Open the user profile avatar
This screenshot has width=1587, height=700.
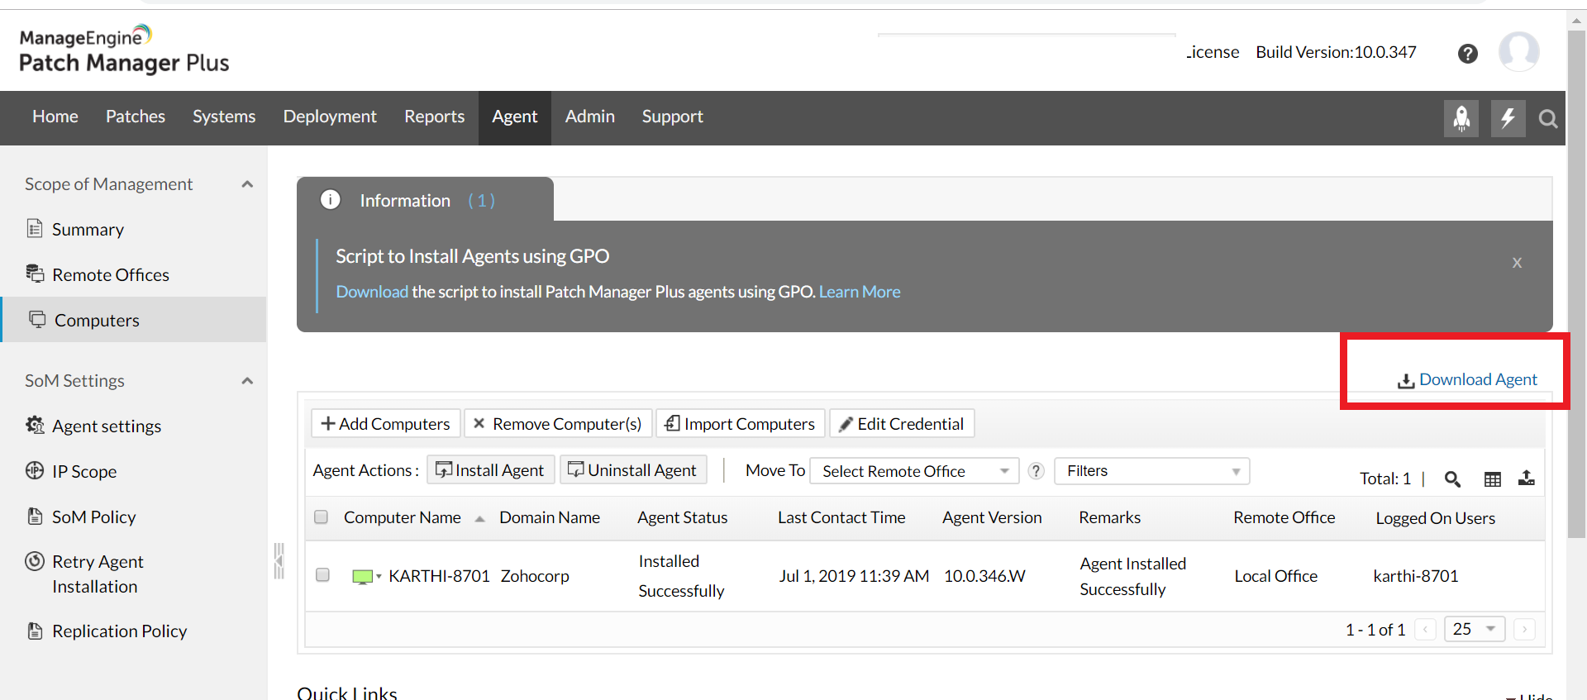click(x=1518, y=52)
